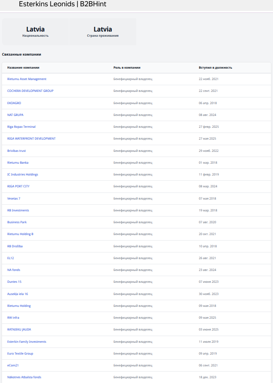Click the RIGA PORT CITY link
The height and width of the screenshot is (383, 273).
pos(18,186)
